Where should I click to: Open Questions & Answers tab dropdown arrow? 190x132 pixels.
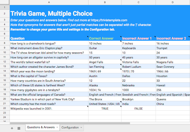click(x=57, y=127)
